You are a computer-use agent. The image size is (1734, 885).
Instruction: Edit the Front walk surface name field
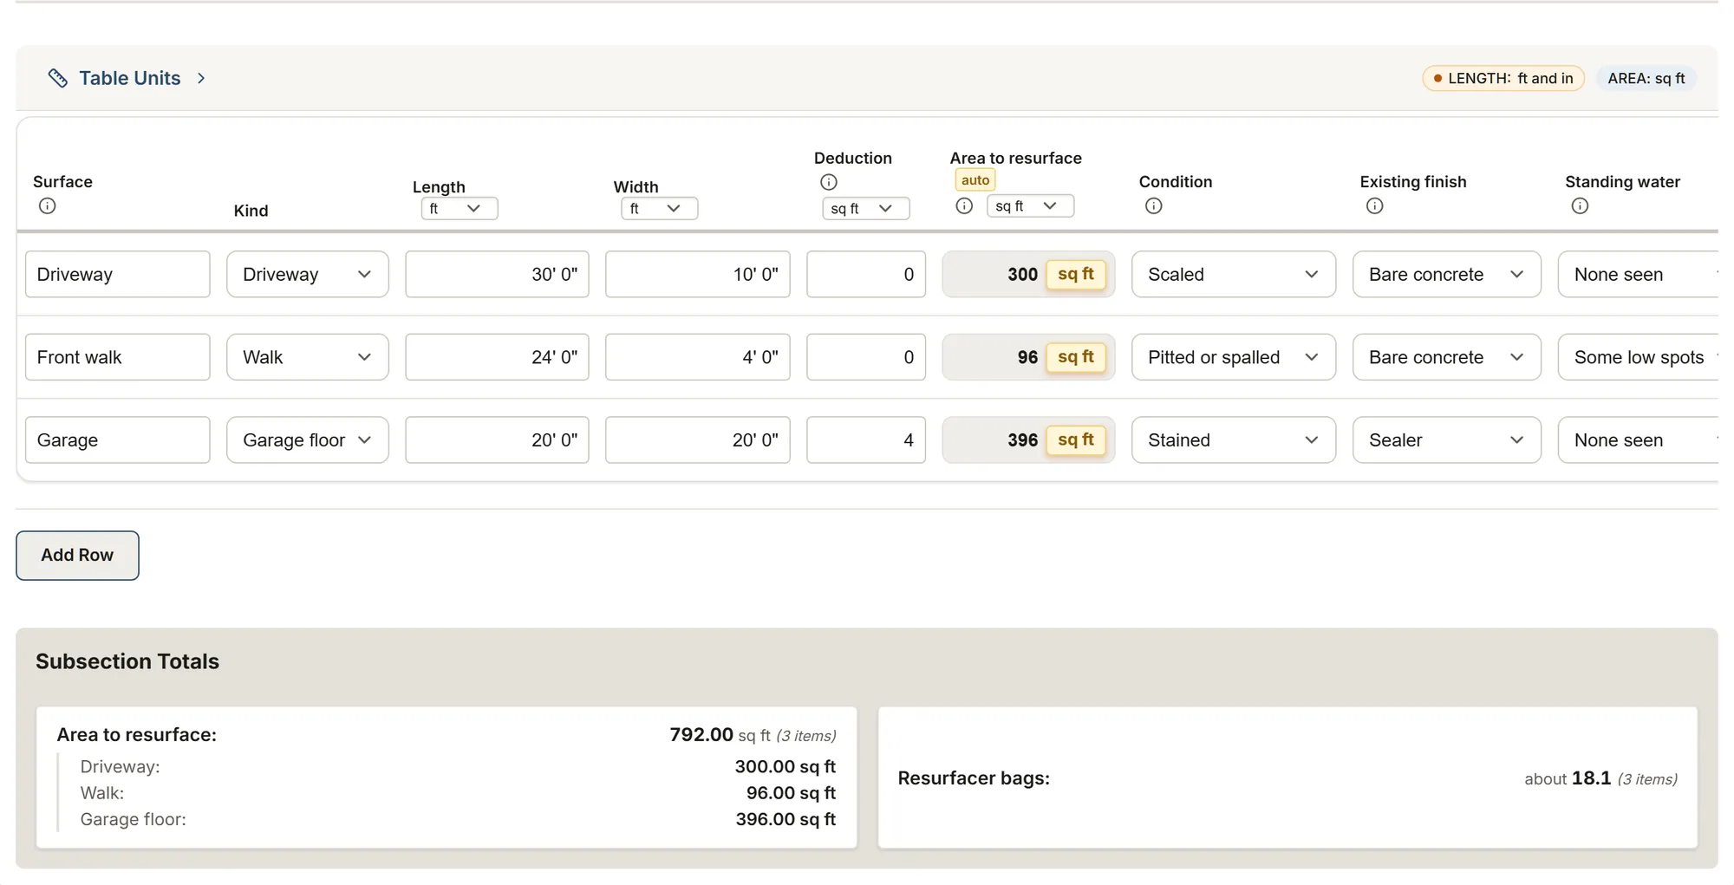118,357
